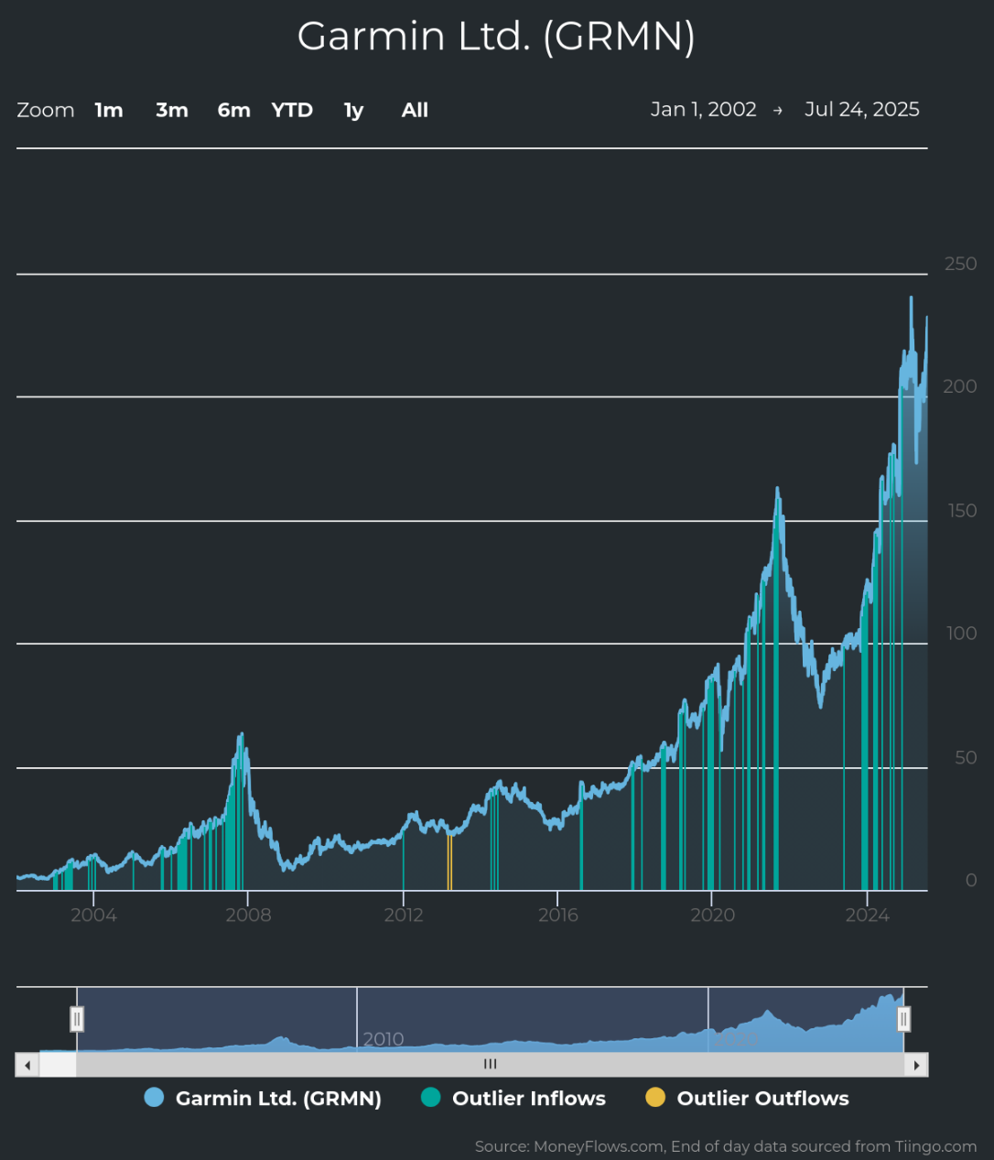This screenshot has width=994, height=1160.
Task: Edit the Jul 24, 2025 end date
Action: point(862,109)
